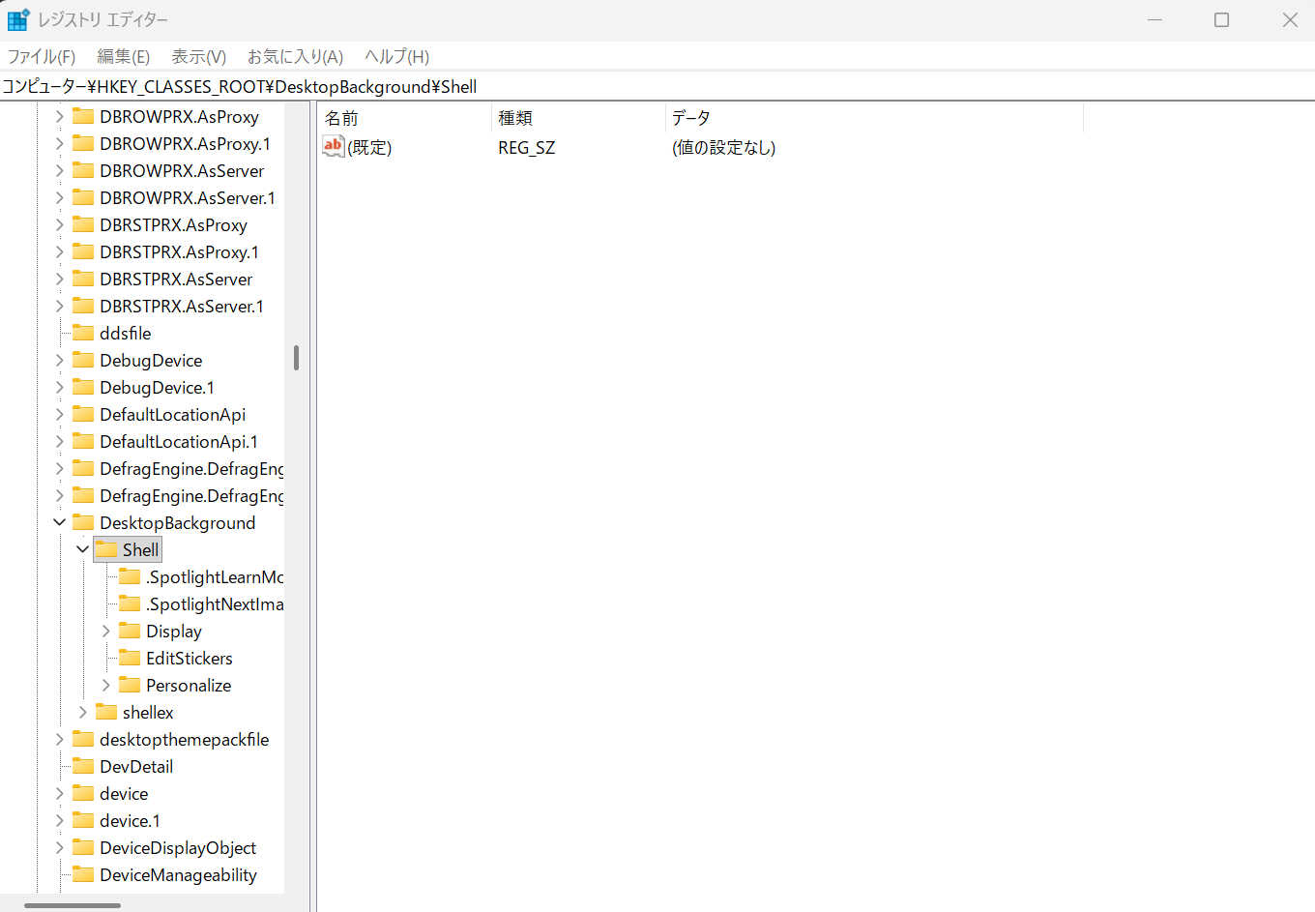The image size is (1315, 912).
Task: Open the 編集(E) menu
Action: point(123,57)
